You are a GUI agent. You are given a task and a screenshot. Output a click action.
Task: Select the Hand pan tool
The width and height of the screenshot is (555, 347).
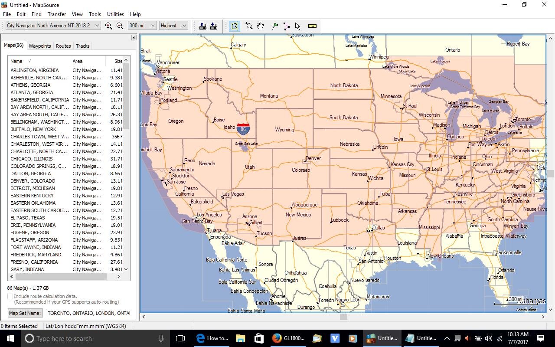[x=260, y=26]
